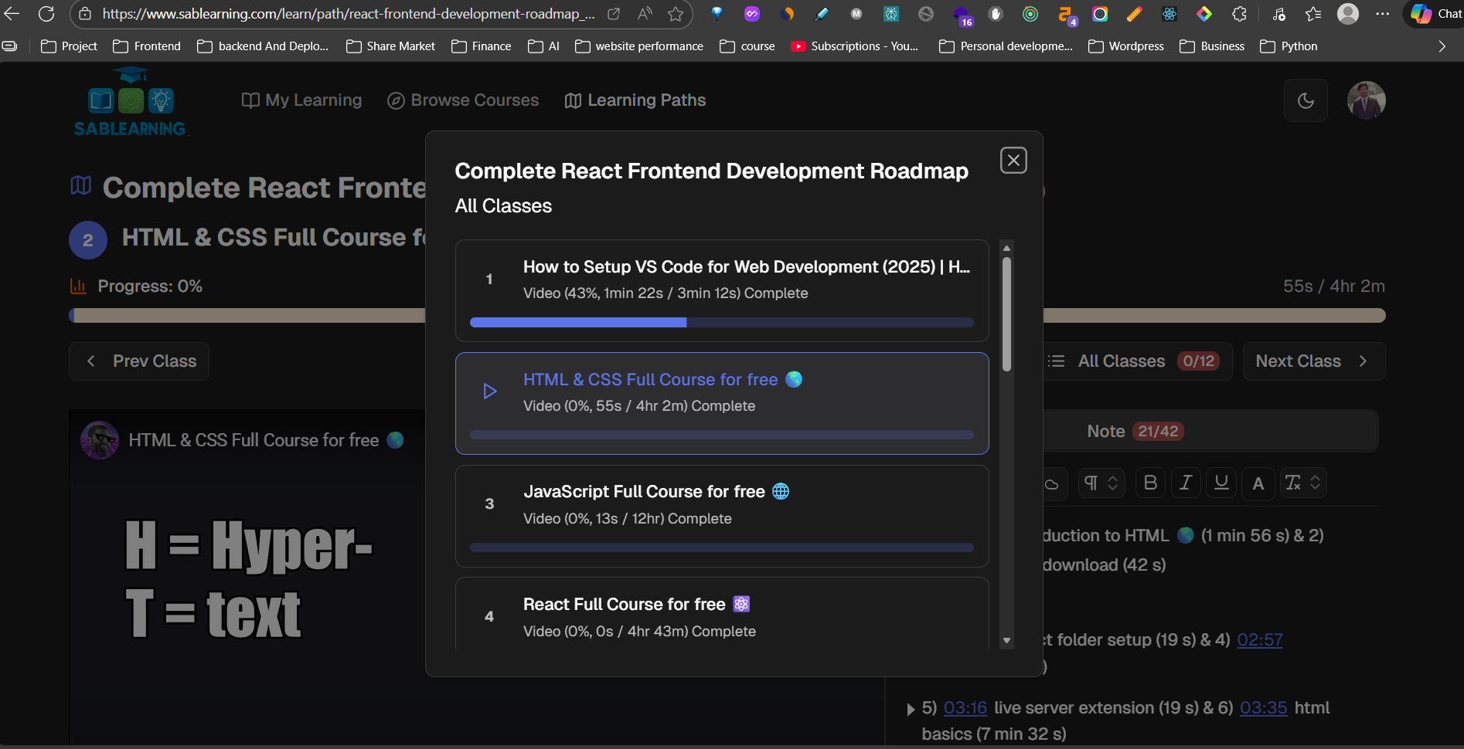Open paragraph style dropdown in note toolbar

pos(1101,483)
